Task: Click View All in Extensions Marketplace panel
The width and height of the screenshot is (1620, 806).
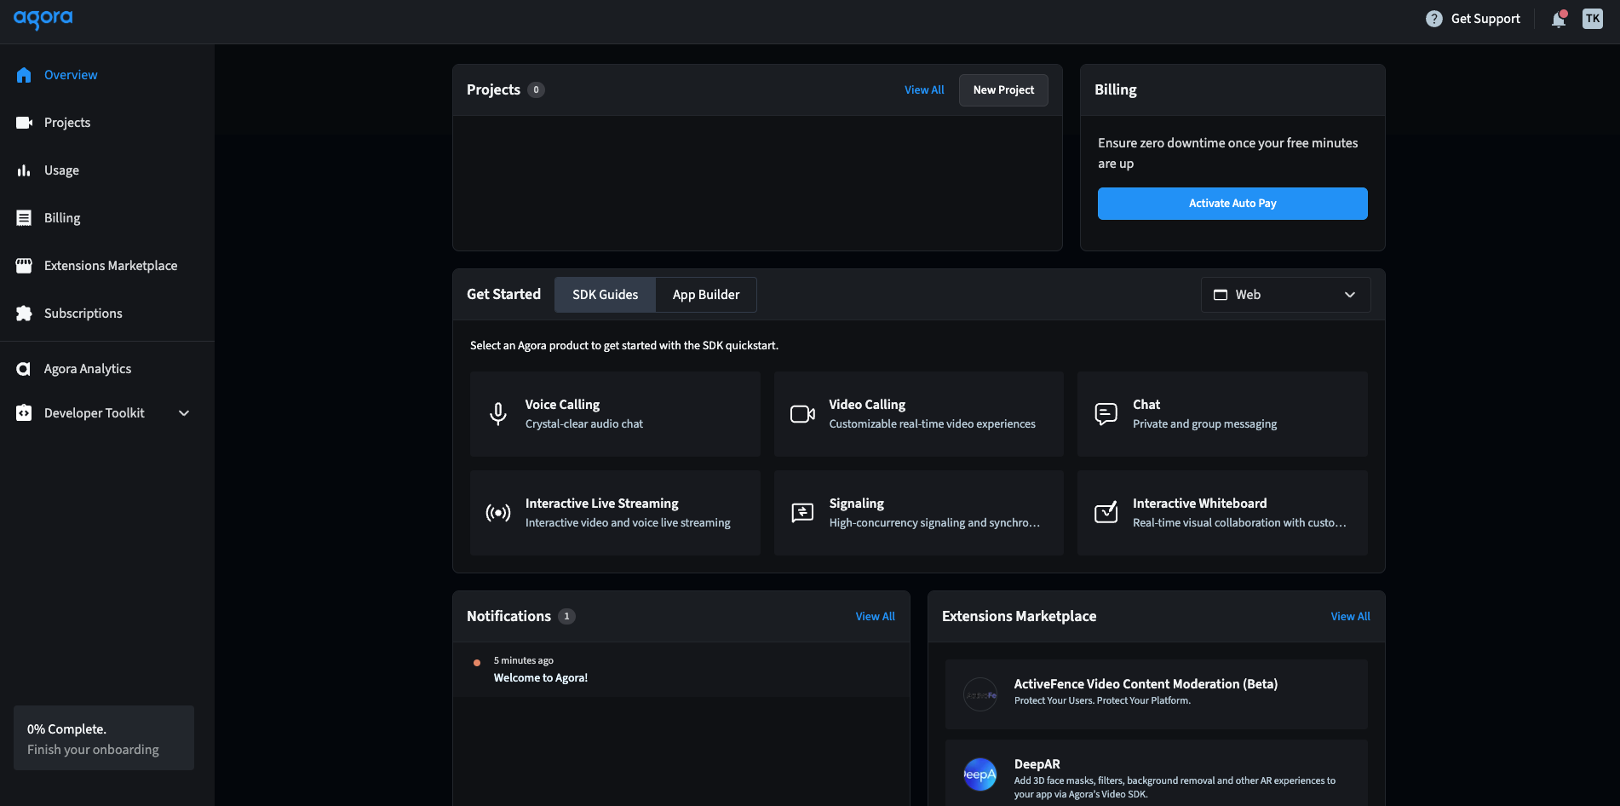Action: 1351,617
